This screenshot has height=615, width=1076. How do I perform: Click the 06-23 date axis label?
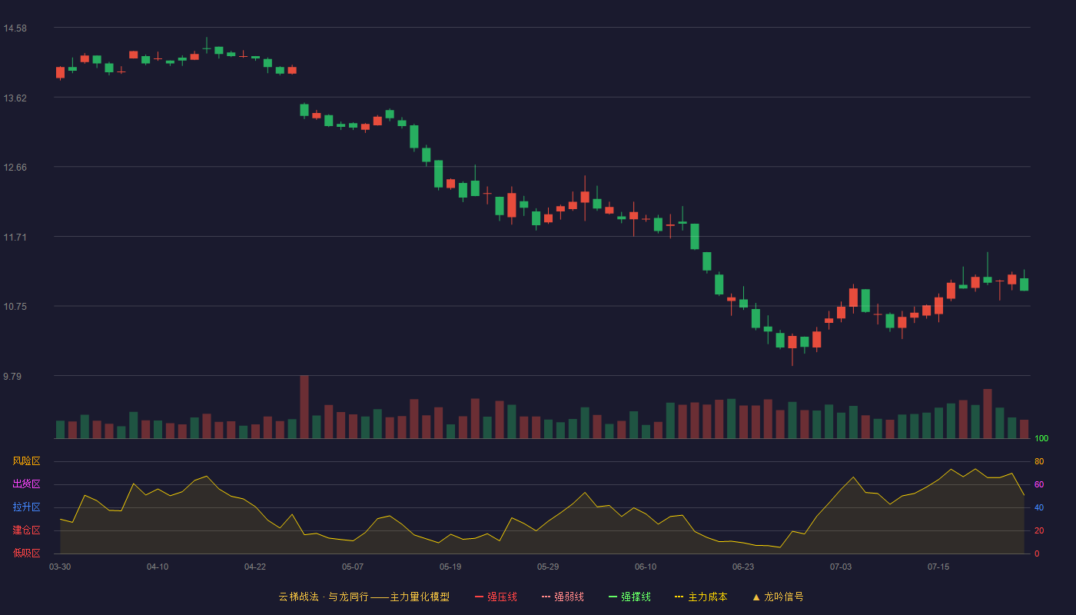pyautogui.click(x=743, y=567)
